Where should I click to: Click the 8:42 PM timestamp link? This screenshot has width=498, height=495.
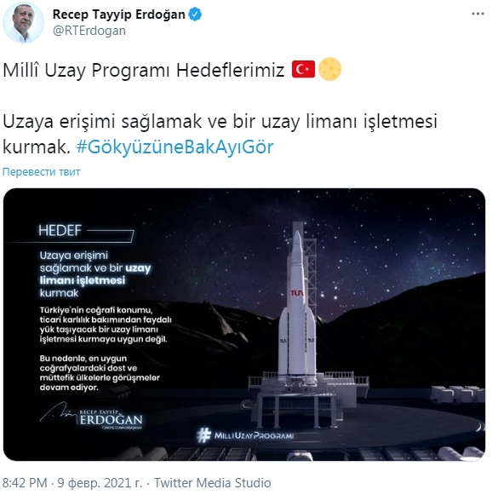[x=25, y=482]
